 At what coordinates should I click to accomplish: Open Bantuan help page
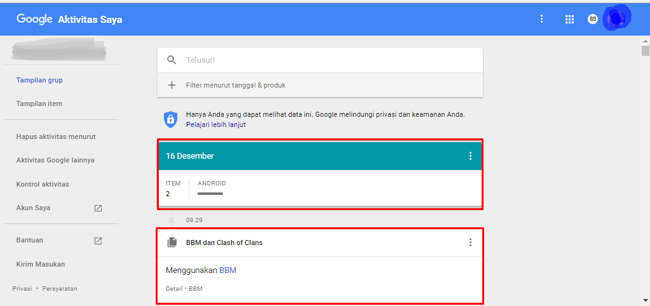pyautogui.click(x=29, y=240)
